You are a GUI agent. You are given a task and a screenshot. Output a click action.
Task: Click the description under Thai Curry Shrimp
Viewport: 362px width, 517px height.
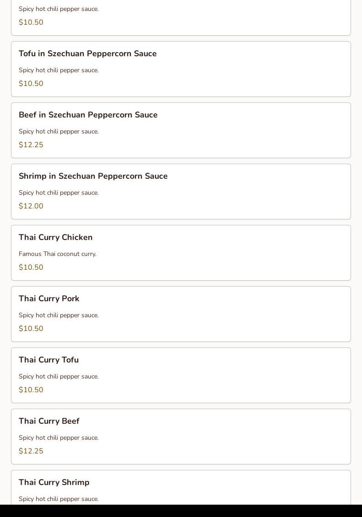59,499
